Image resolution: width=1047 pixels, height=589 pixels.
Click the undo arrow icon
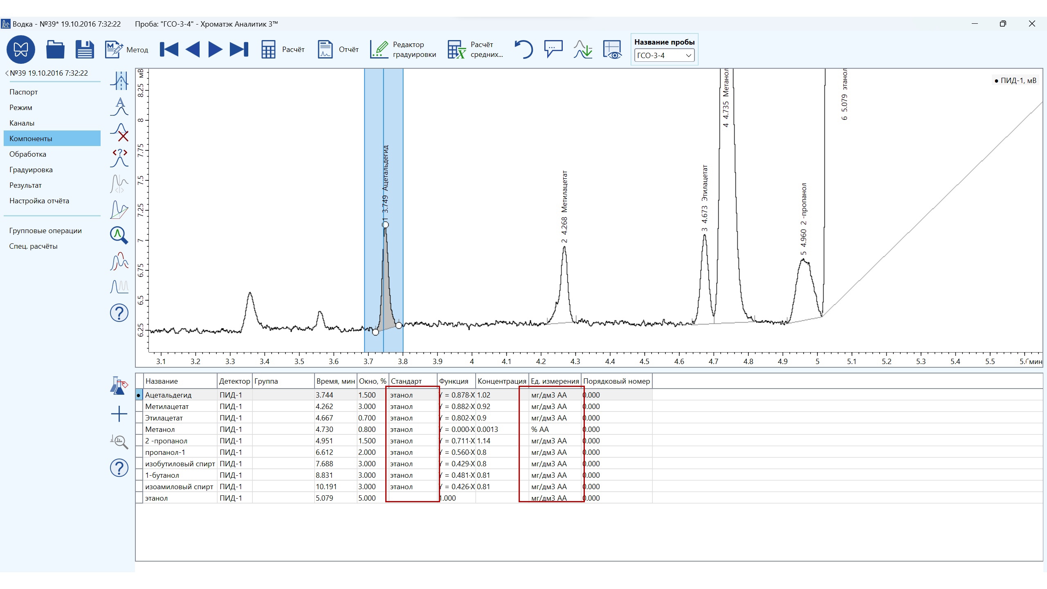coord(523,49)
